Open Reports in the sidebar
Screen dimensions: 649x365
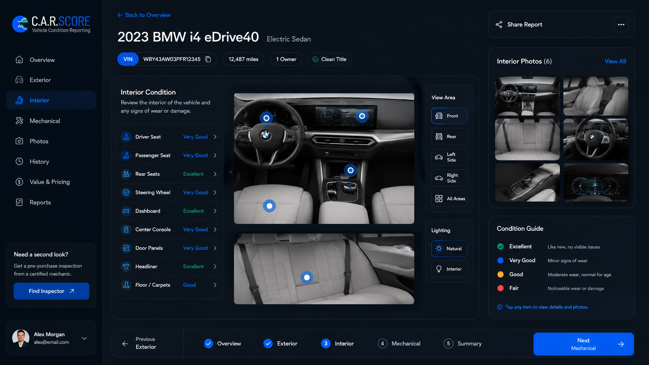click(51, 202)
